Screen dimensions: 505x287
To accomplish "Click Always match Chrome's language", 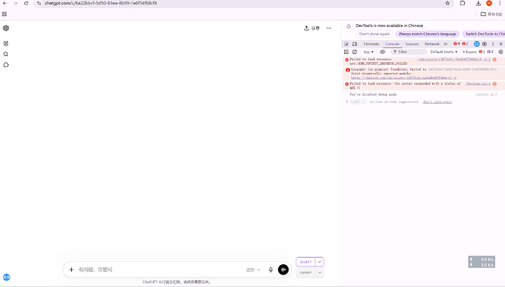I will (427, 34).
